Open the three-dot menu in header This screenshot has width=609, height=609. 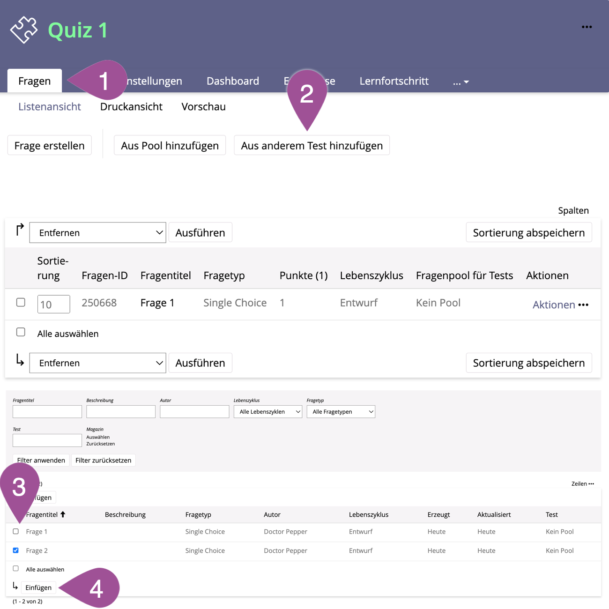(x=587, y=27)
